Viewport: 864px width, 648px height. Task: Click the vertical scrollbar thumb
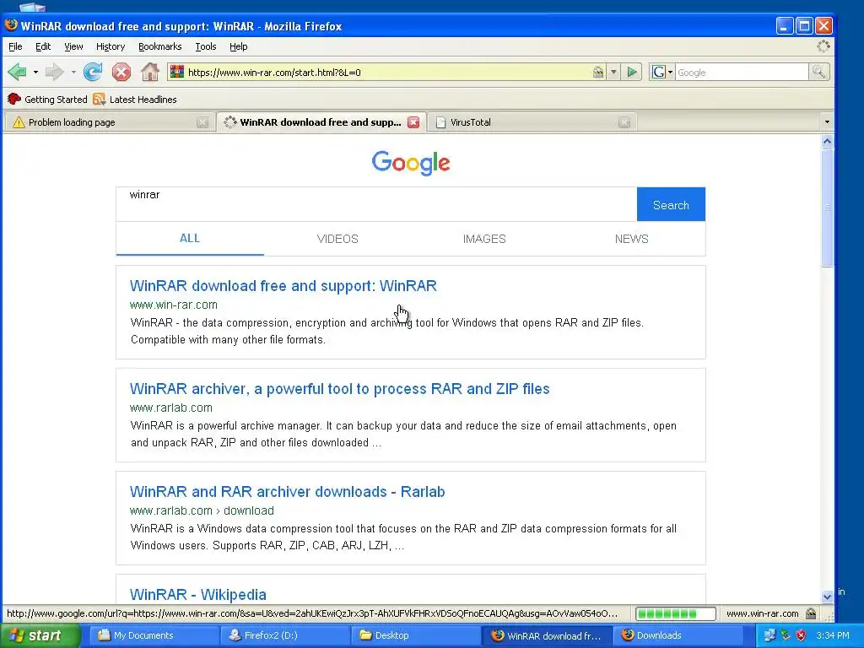827,208
